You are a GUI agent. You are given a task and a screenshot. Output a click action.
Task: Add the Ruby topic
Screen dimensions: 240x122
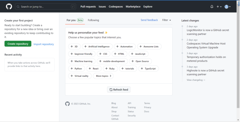[110, 69]
